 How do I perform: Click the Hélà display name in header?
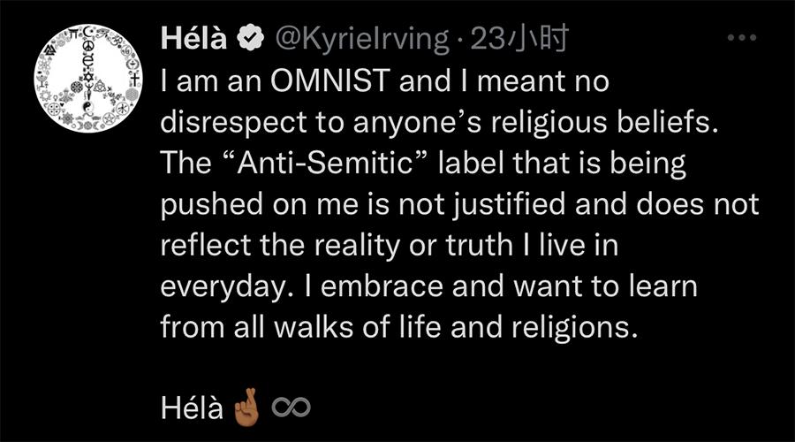[x=193, y=40]
